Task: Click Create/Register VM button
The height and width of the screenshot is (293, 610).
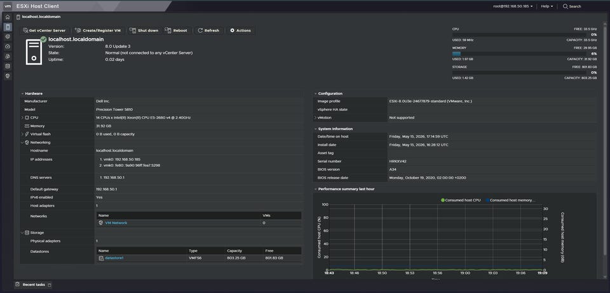Action: point(98,30)
